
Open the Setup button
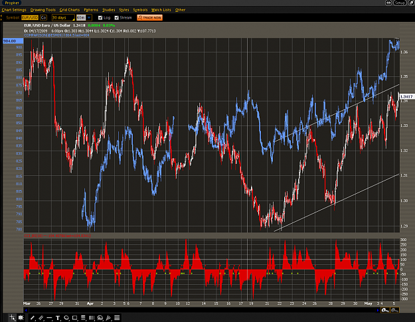click(x=400, y=3)
